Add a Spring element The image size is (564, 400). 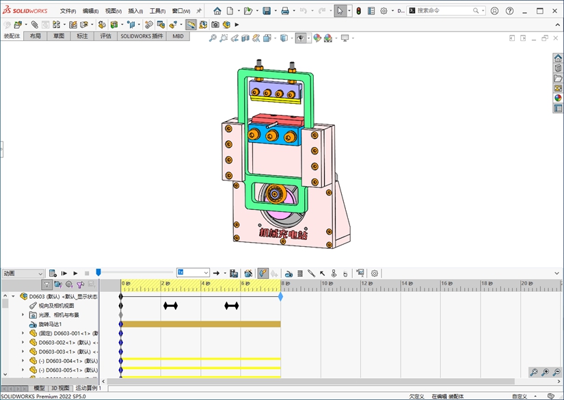300,274
